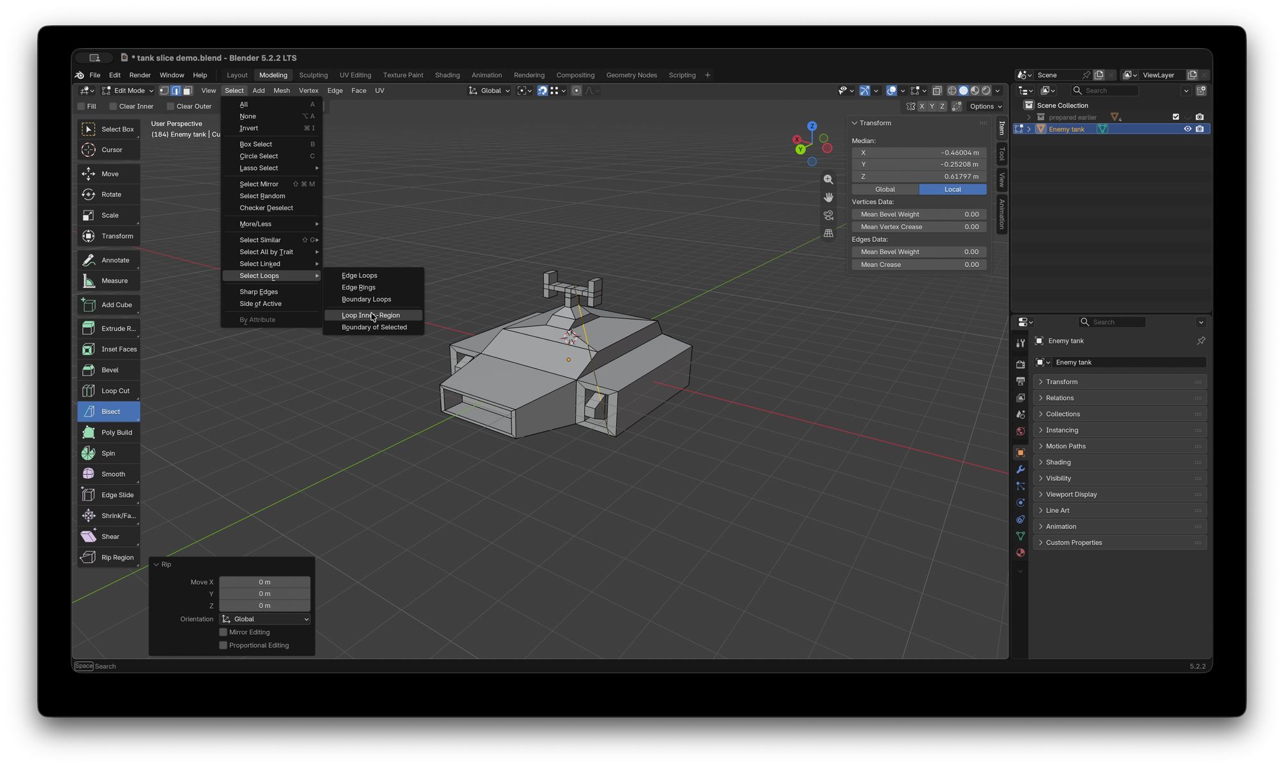Select the Shear tool

tap(109, 537)
